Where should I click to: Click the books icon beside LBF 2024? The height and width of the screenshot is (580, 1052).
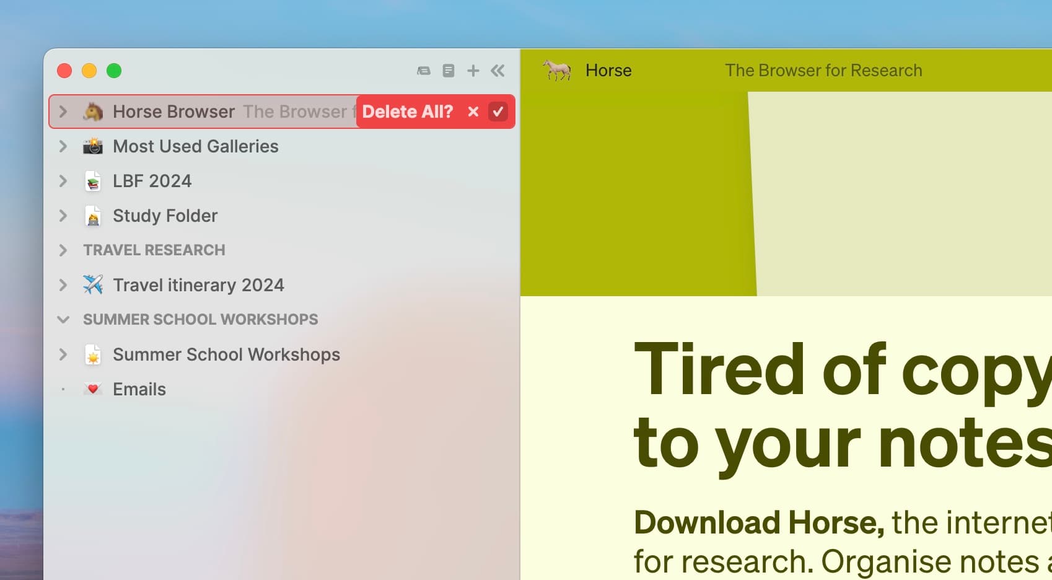pyautogui.click(x=92, y=181)
